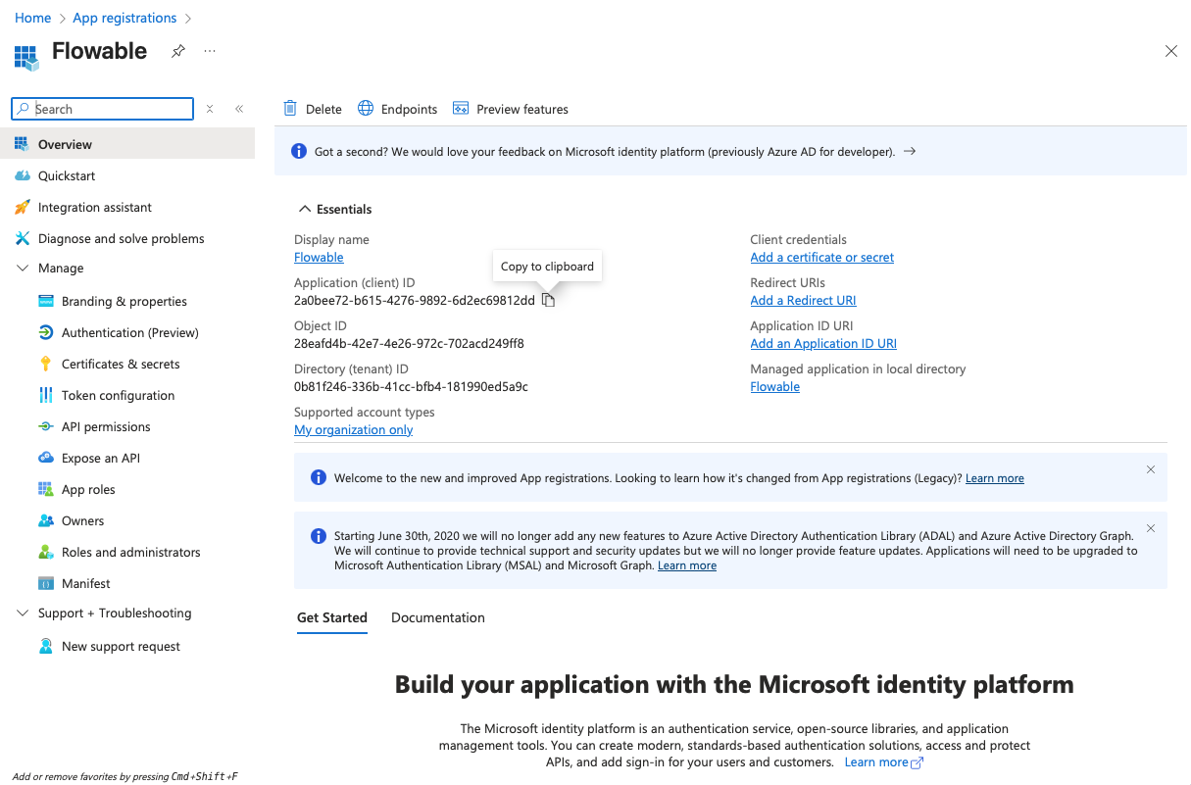
Task: Collapse Support + Troubleshooting group
Action: [23, 613]
